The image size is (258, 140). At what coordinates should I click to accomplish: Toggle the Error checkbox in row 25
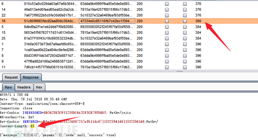click(x=167, y=38)
